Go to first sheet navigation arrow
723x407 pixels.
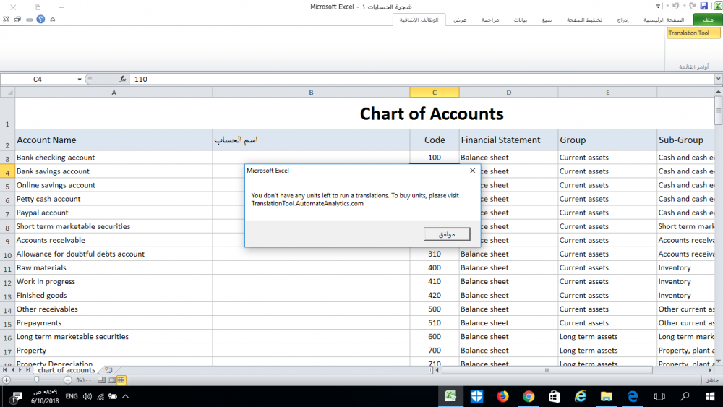coord(4,369)
